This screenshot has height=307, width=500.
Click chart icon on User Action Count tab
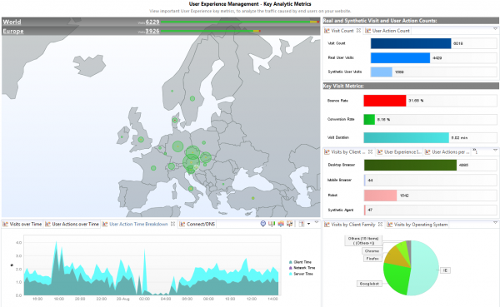tap(367, 31)
